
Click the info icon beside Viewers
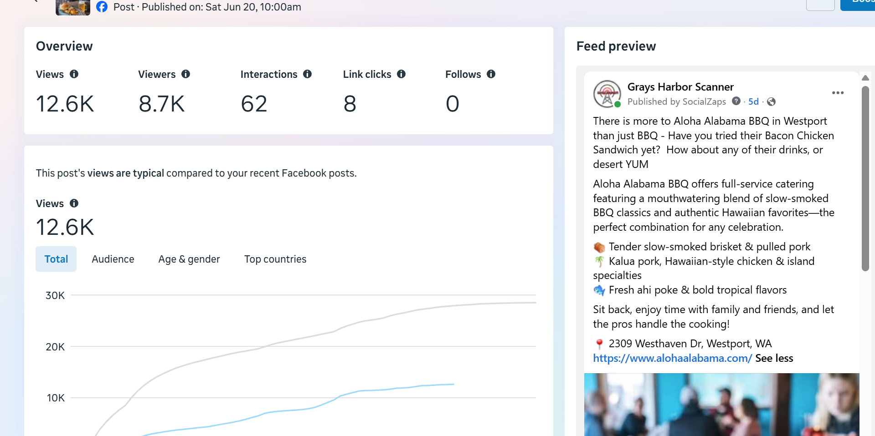(185, 74)
